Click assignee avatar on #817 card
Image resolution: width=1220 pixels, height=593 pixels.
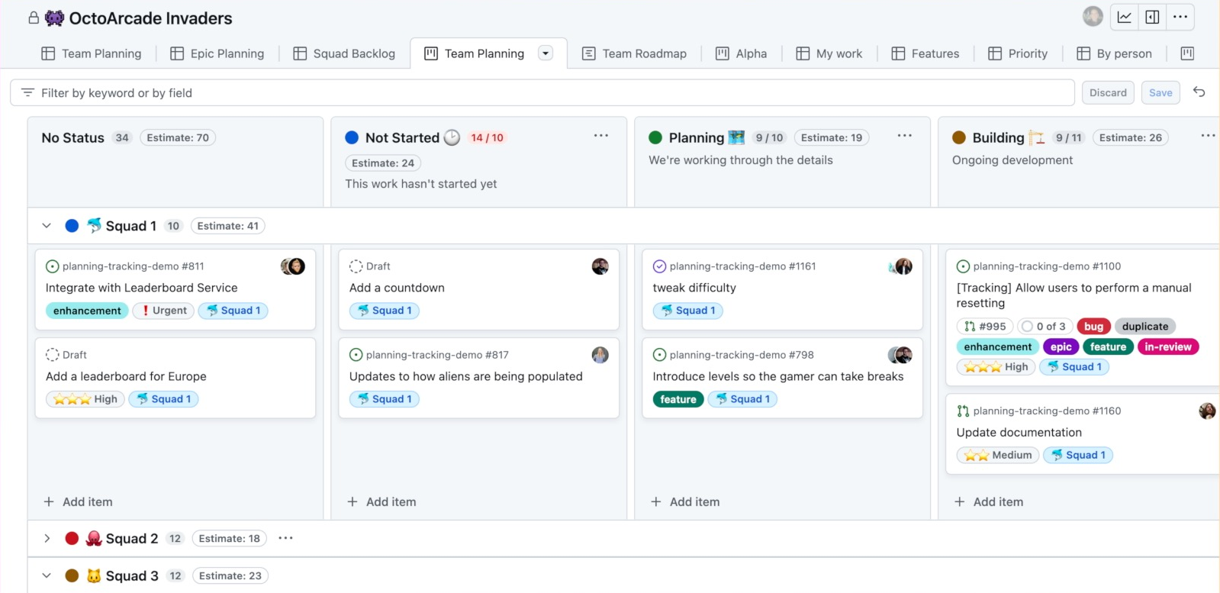pyautogui.click(x=600, y=355)
